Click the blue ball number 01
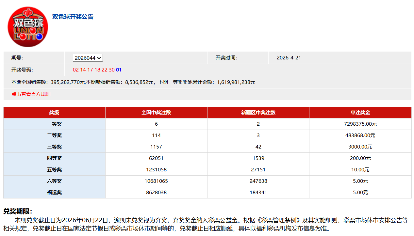The image size is (414, 236). pos(119,70)
